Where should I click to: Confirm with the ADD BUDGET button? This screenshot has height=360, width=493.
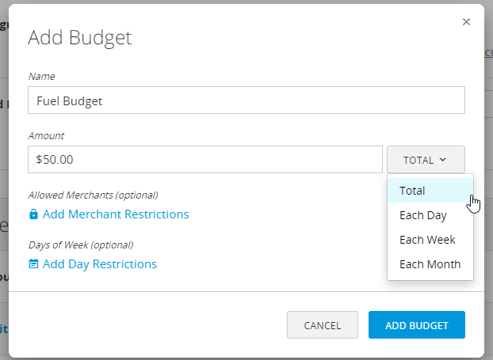click(416, 325)
